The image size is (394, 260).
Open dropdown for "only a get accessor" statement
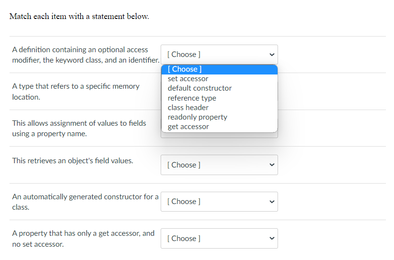(219, 239)
